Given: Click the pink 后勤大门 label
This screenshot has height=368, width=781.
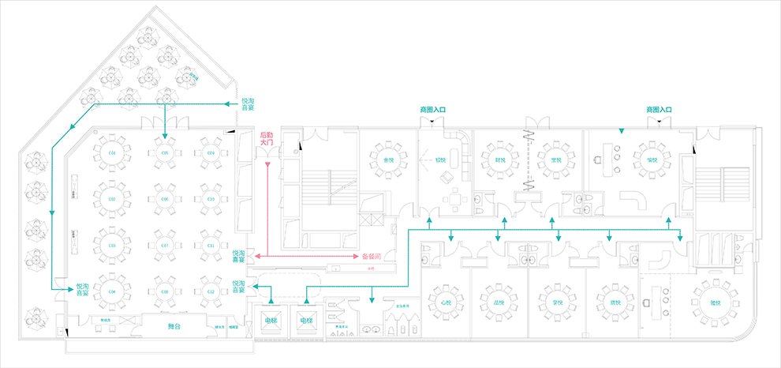Looking at the screenshot, I should point(268,140).
